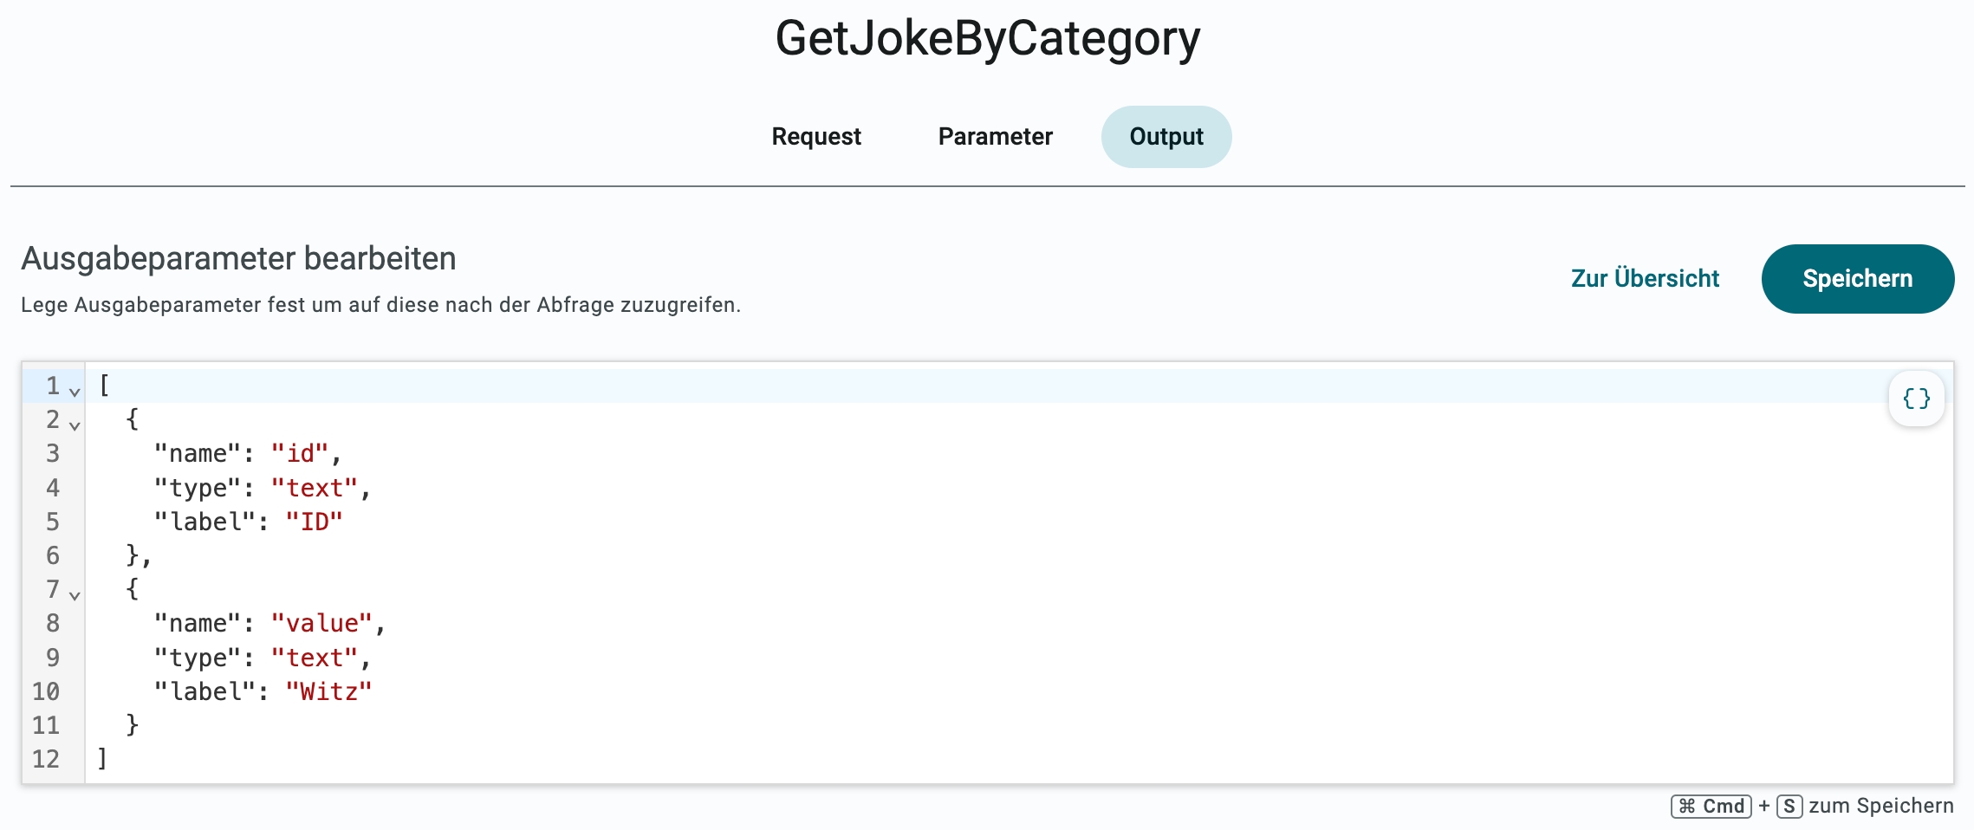Screen dimensions: 1974x830
Task: Switch to the Request tab
Action: pos(815,136)
